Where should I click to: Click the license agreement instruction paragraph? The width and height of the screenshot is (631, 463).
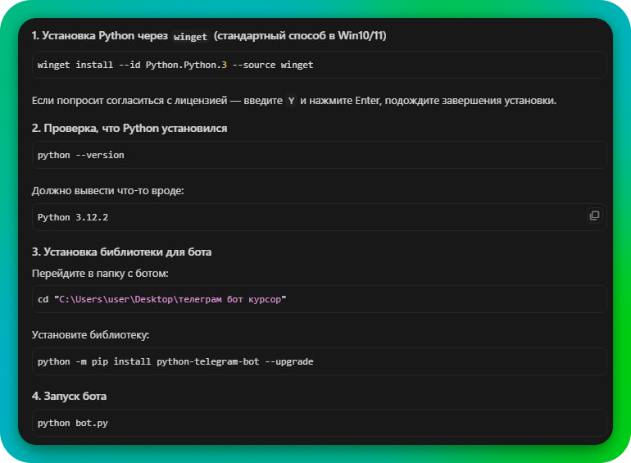294,100
